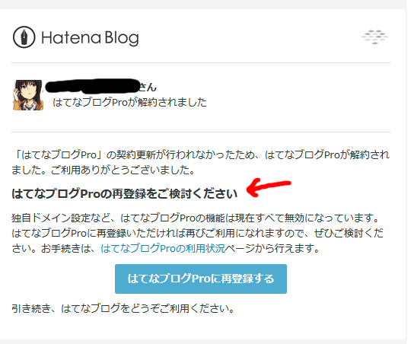The width and height of the screenshot is (414, 344).
Task: Click the 独自ドメイン設定など paragraph line
Action: coord(196,218)
